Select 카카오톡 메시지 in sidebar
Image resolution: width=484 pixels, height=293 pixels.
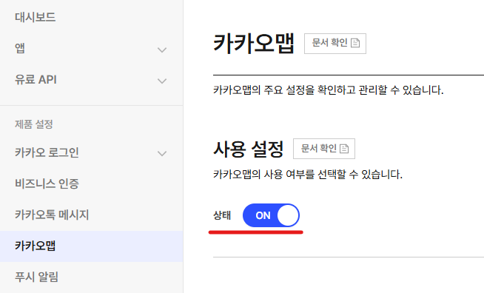click(x=52, y=215)
